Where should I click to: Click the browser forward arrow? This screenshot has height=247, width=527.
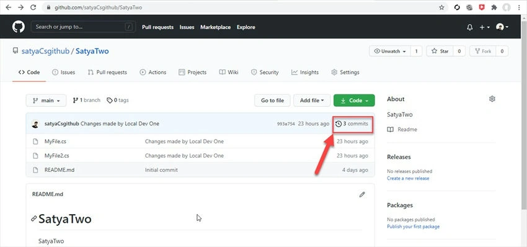21,7
